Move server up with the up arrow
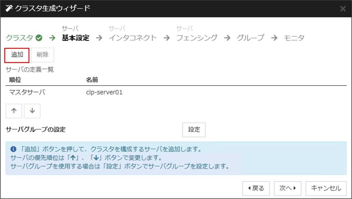 coord(14,111)
